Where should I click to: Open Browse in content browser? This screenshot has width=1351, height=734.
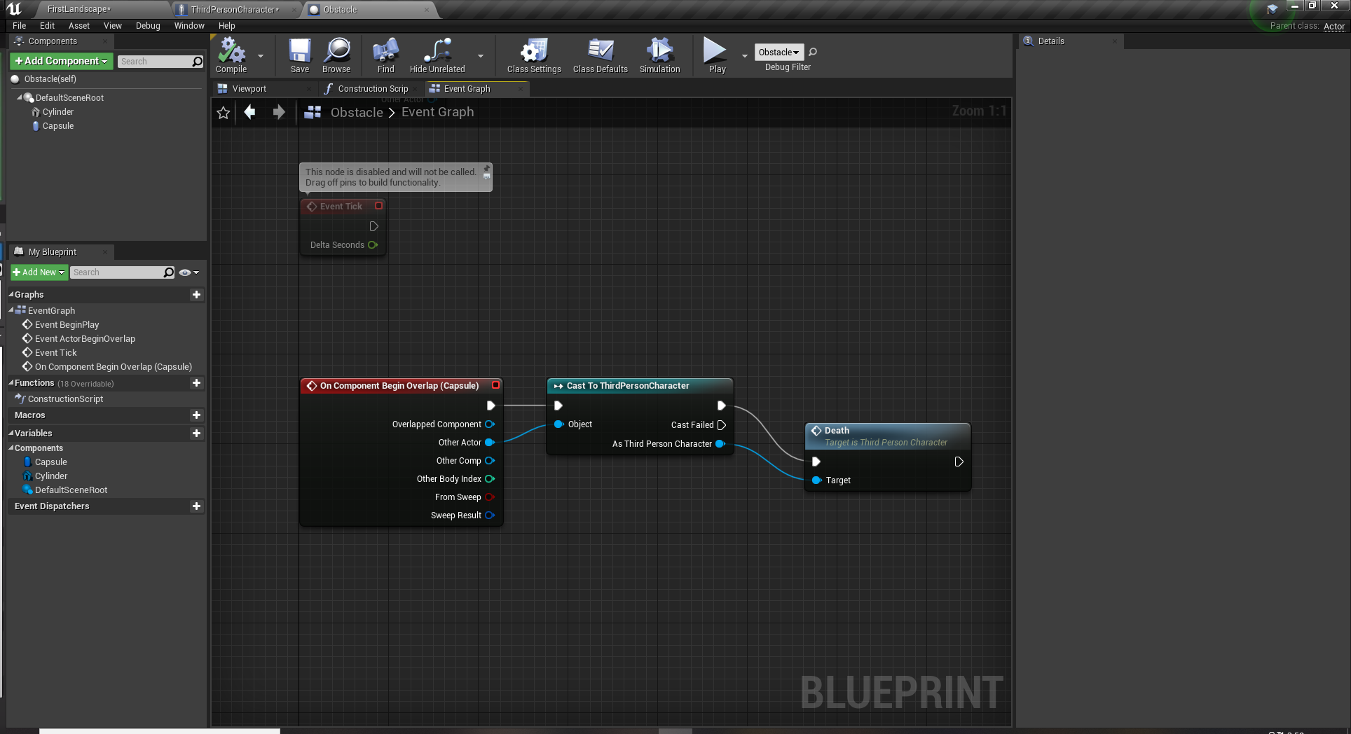point(336,55)
